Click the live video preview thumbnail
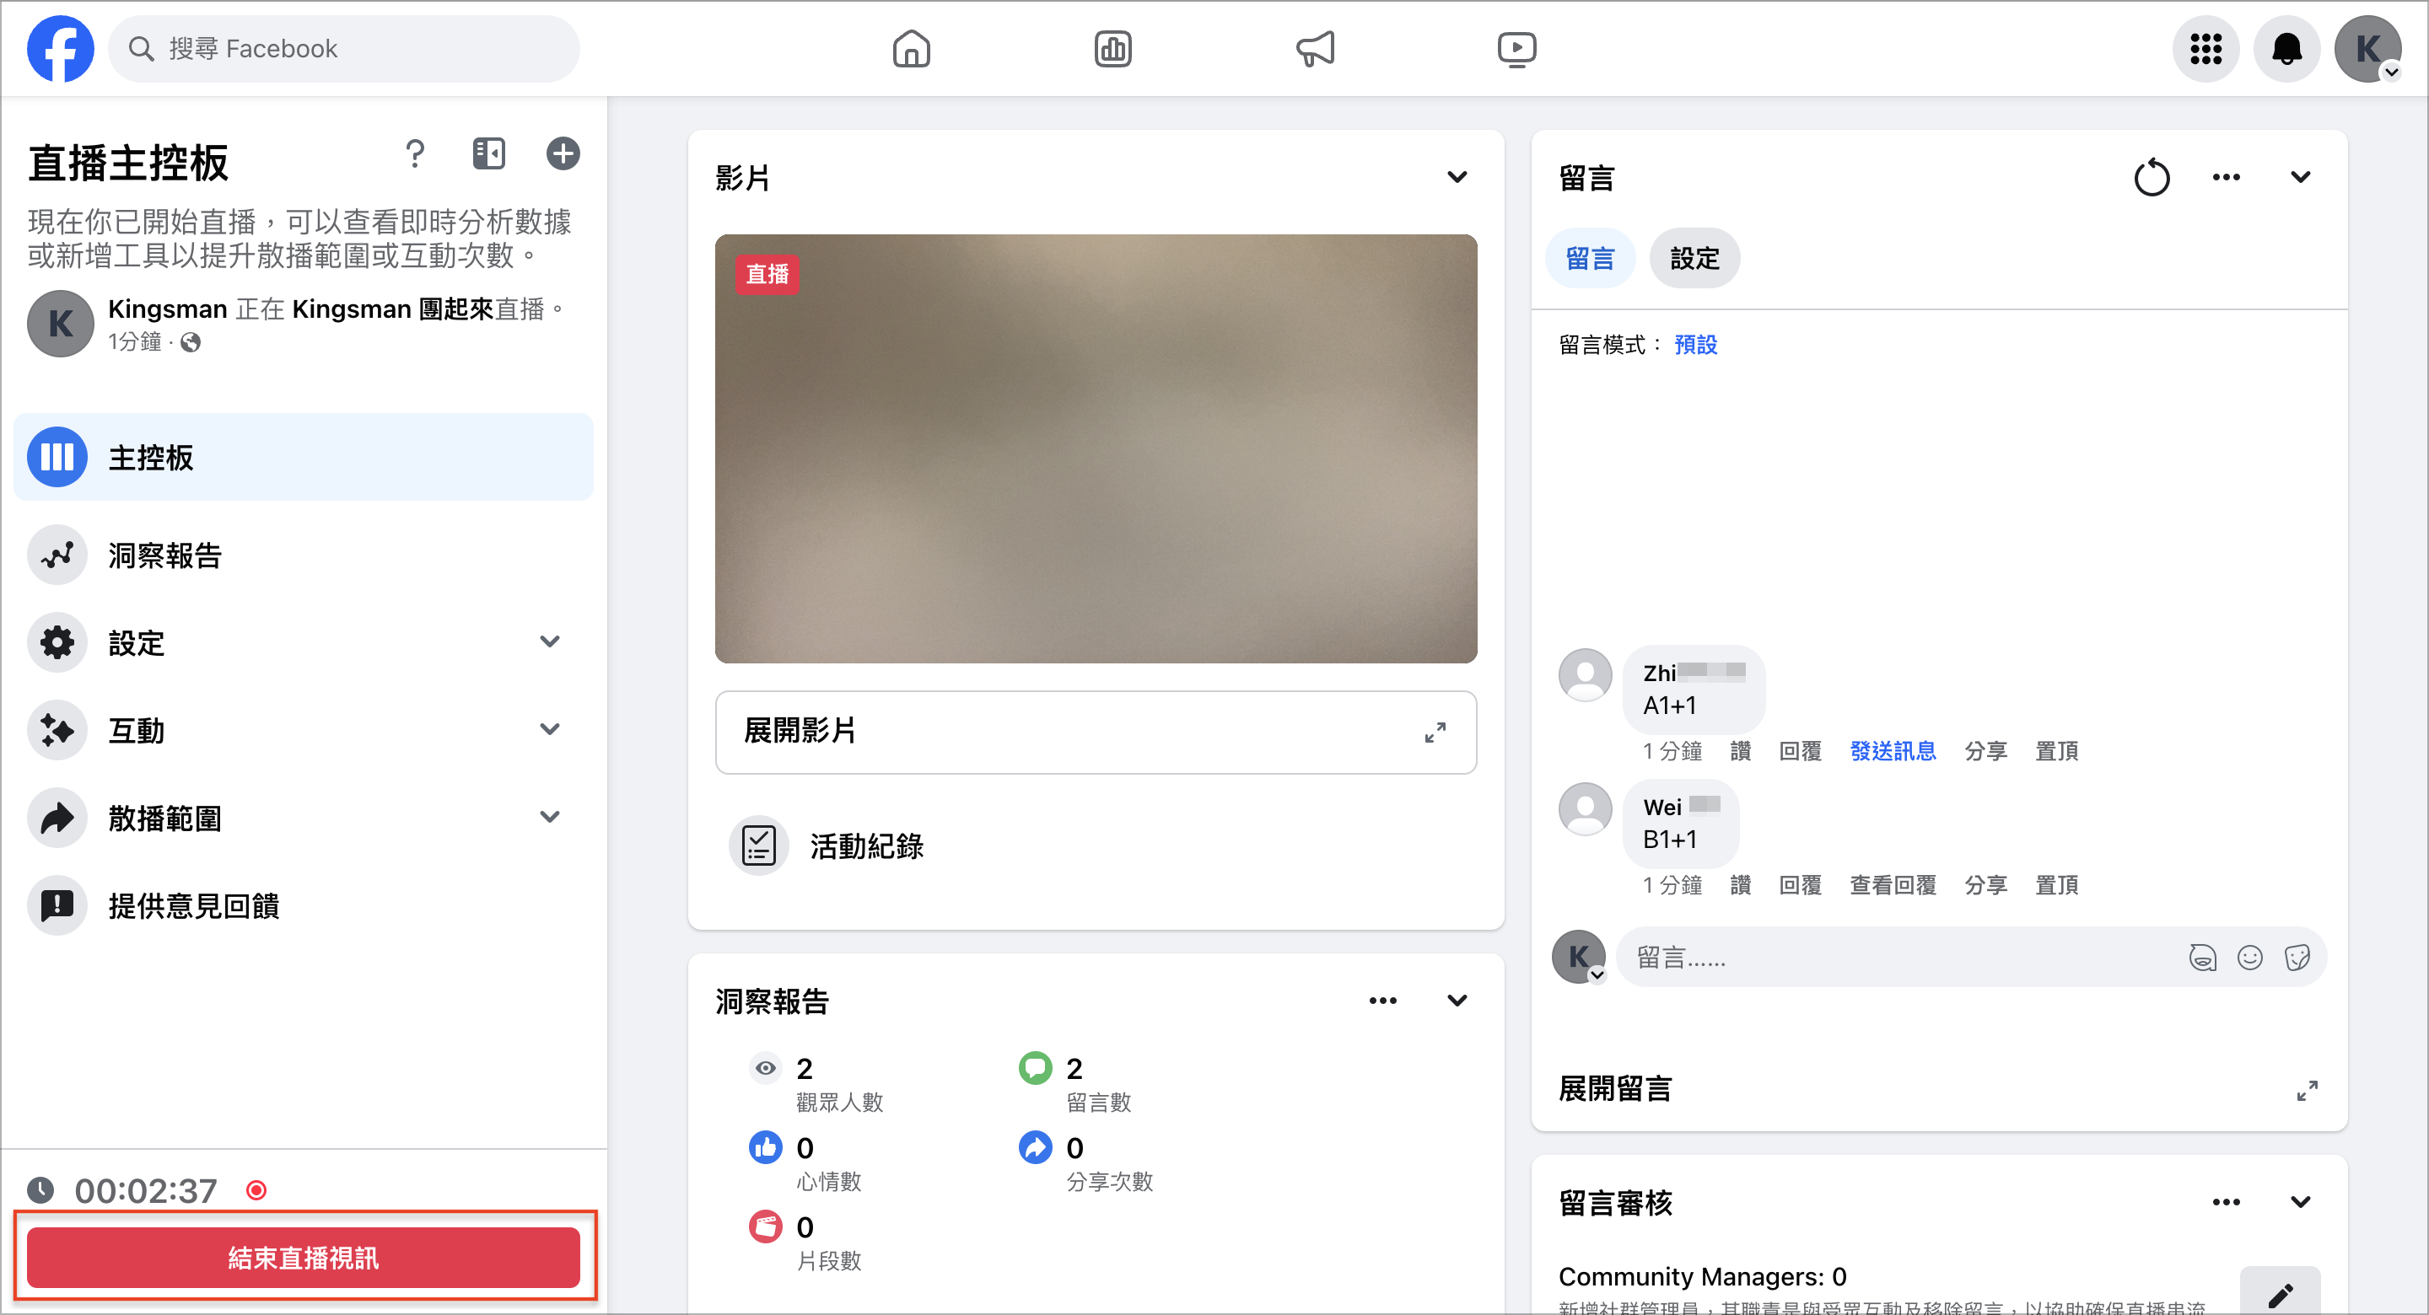The height and width of the screenshot is (1315, 2429). pos(1096,448)
